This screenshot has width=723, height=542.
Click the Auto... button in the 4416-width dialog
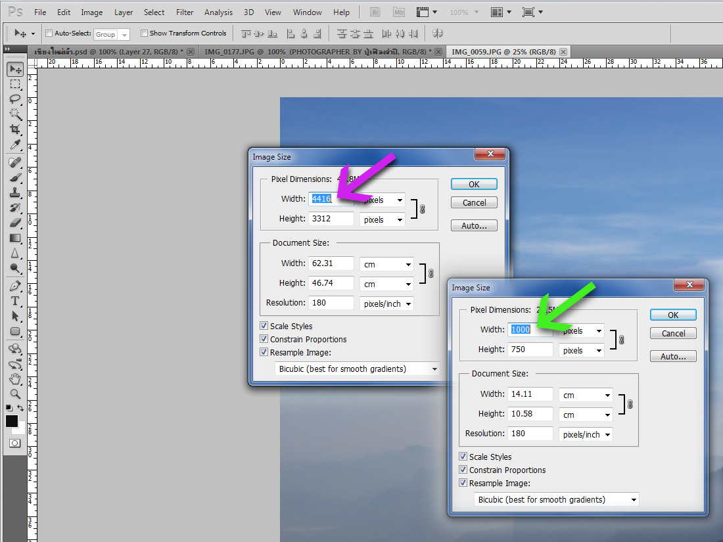[474, 226]
